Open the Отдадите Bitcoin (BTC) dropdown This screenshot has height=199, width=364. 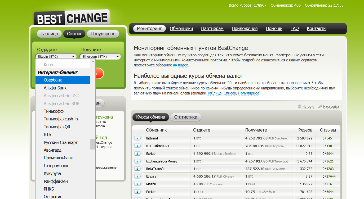[x=56, y=57]
